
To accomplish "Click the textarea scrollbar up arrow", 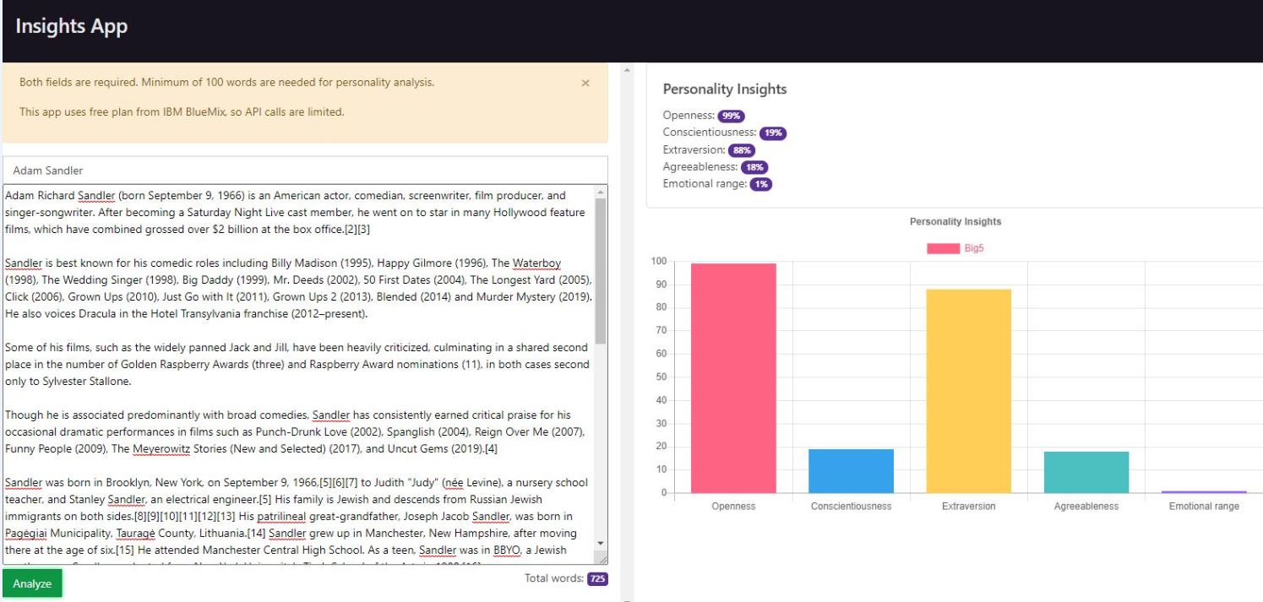I will [601, 192].
